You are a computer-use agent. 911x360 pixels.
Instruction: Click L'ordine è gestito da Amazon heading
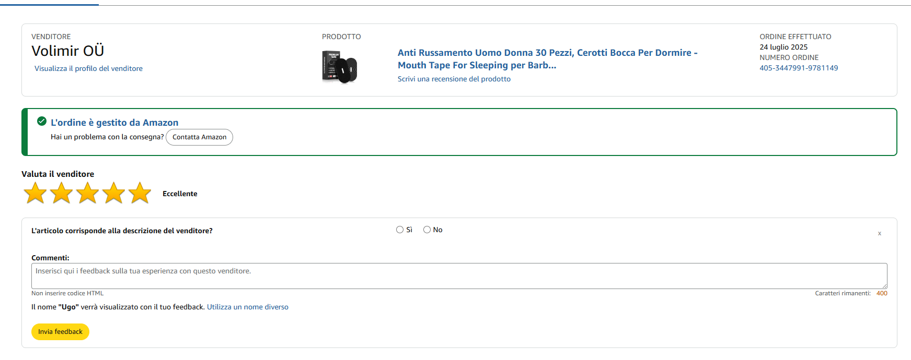[114, 123]
